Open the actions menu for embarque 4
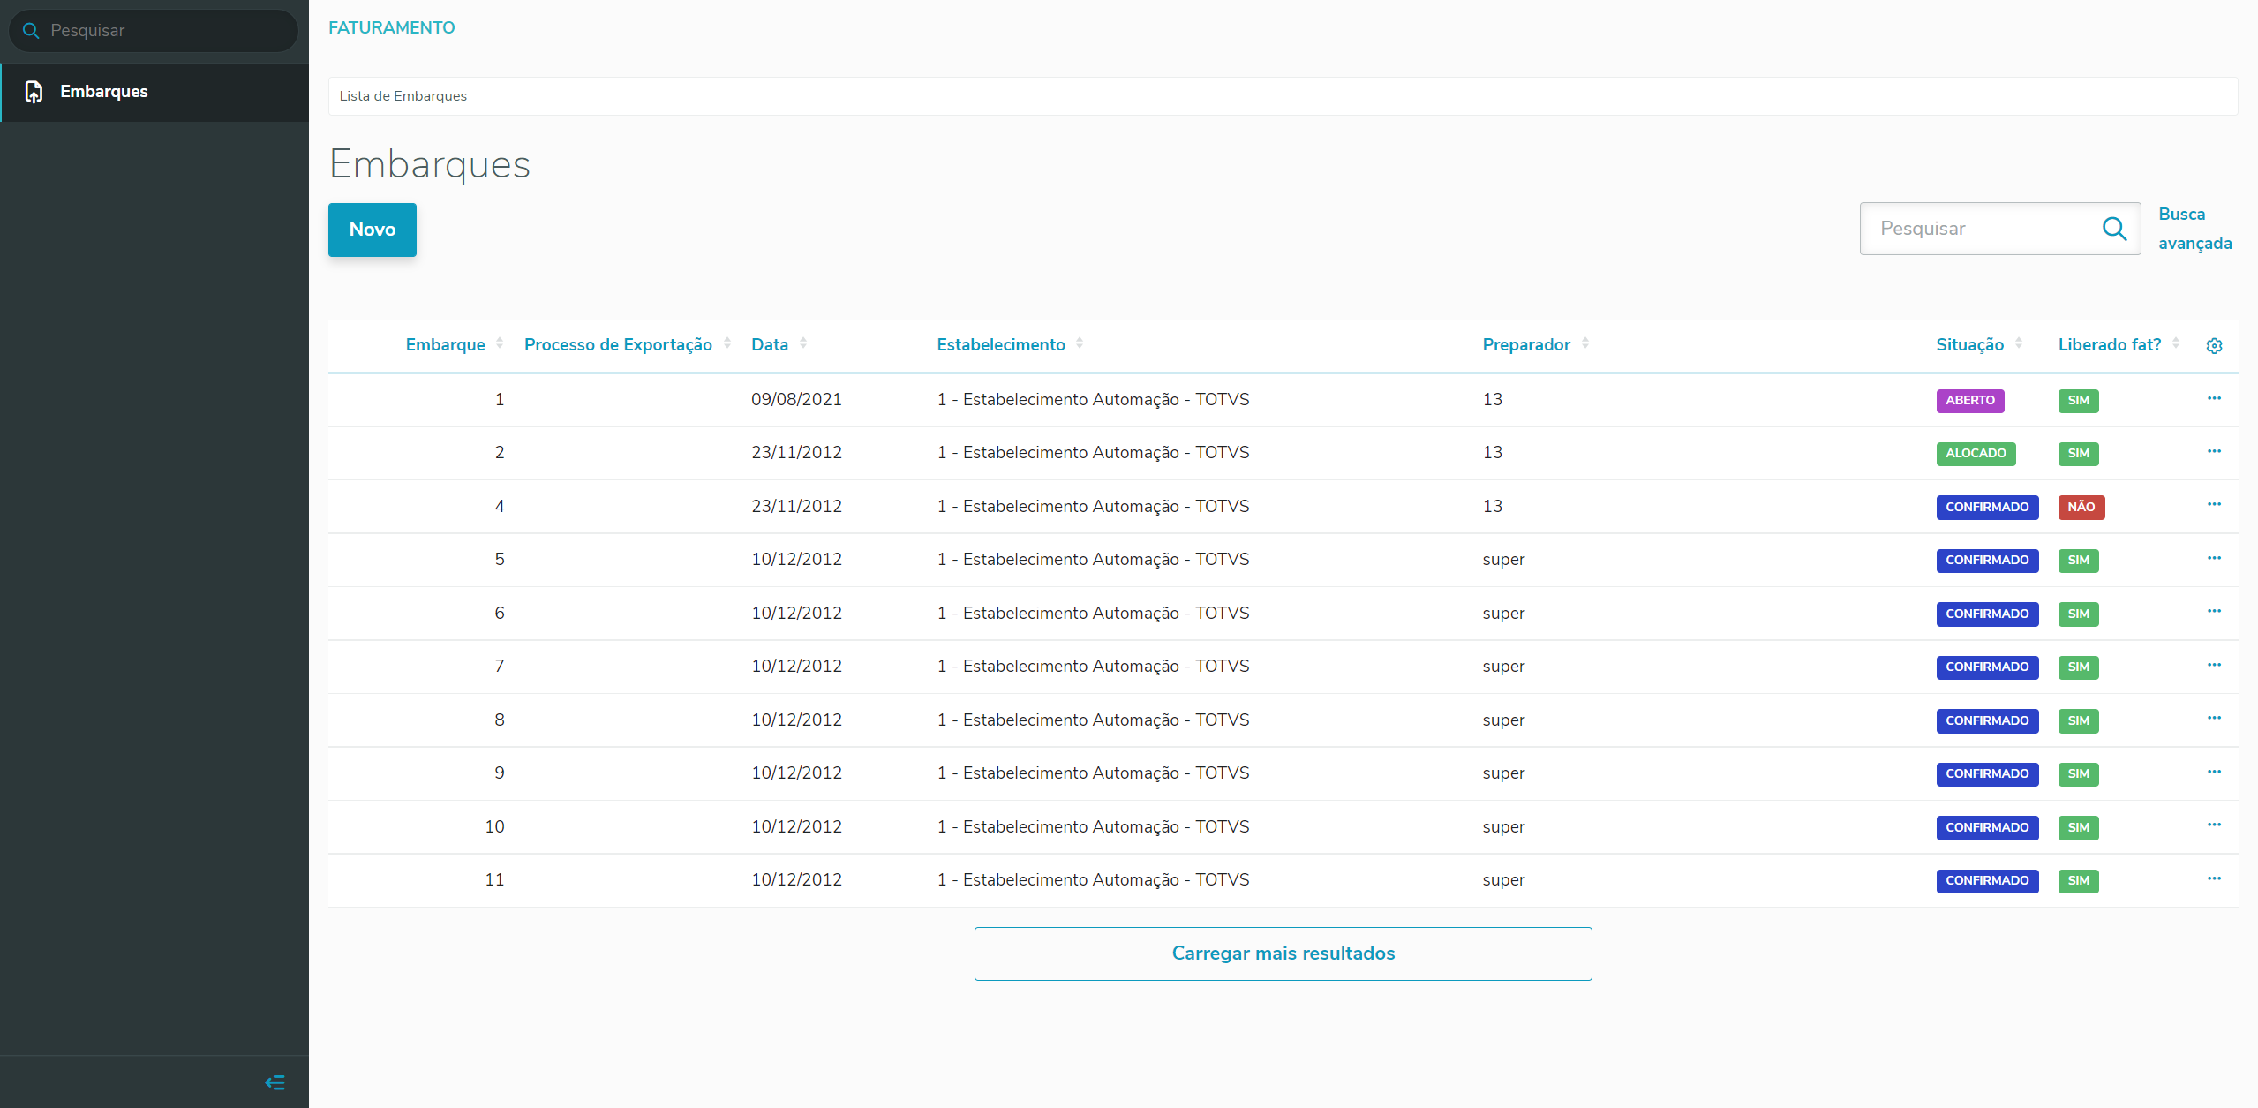Screen dimensions: 2258x1108 point(2214,505)
